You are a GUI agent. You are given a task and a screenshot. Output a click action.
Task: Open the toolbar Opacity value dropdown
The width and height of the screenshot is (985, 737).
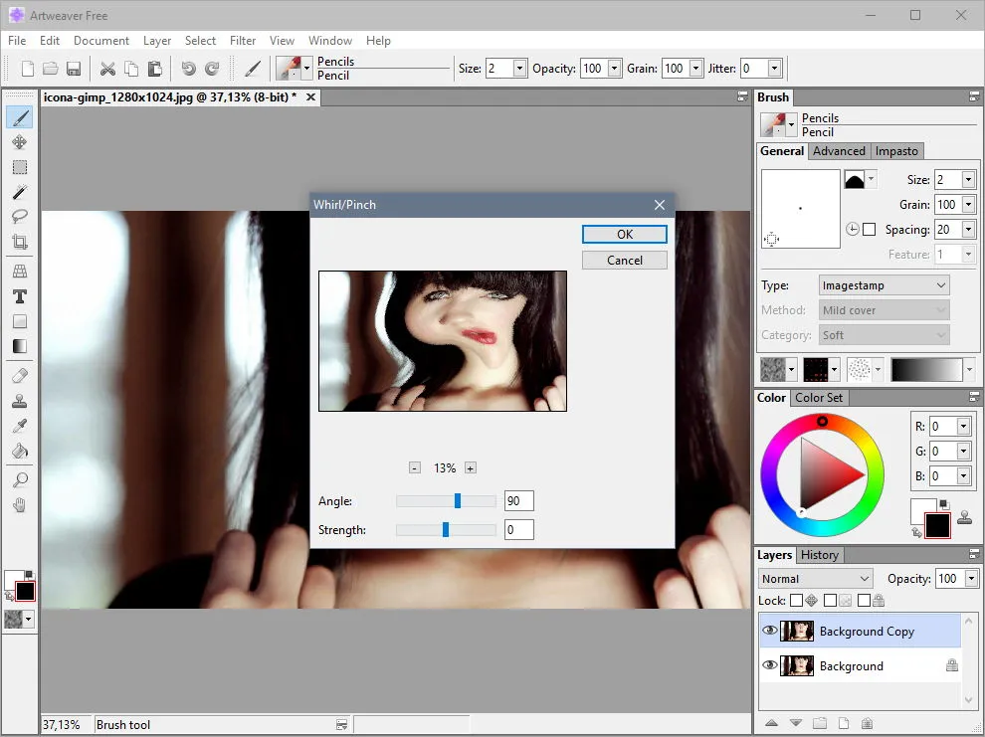pyautogui.click(x=615, y=68)
